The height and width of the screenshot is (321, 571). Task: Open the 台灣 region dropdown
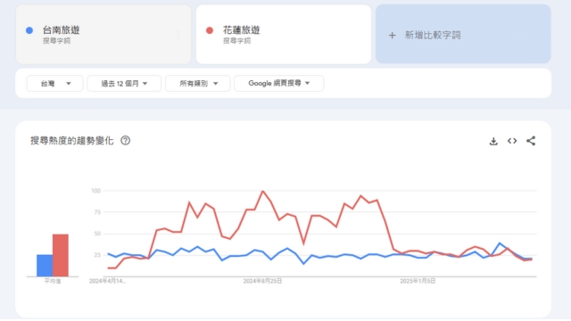coord(54,84)
